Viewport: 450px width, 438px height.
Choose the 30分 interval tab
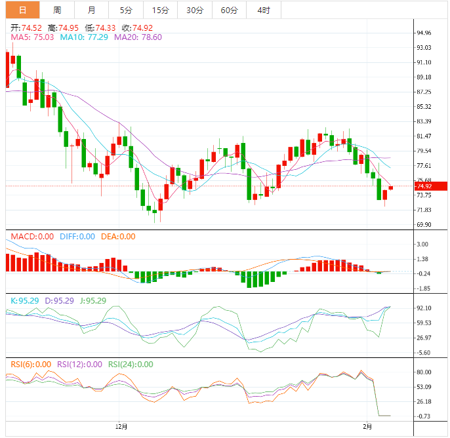click(195, 10)
